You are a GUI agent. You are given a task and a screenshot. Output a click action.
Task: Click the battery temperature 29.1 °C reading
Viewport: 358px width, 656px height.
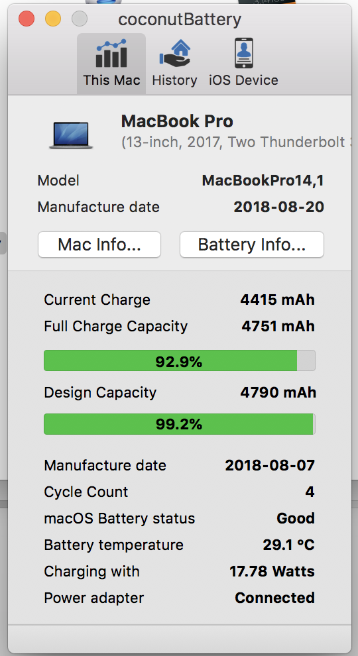pos(289,545)
